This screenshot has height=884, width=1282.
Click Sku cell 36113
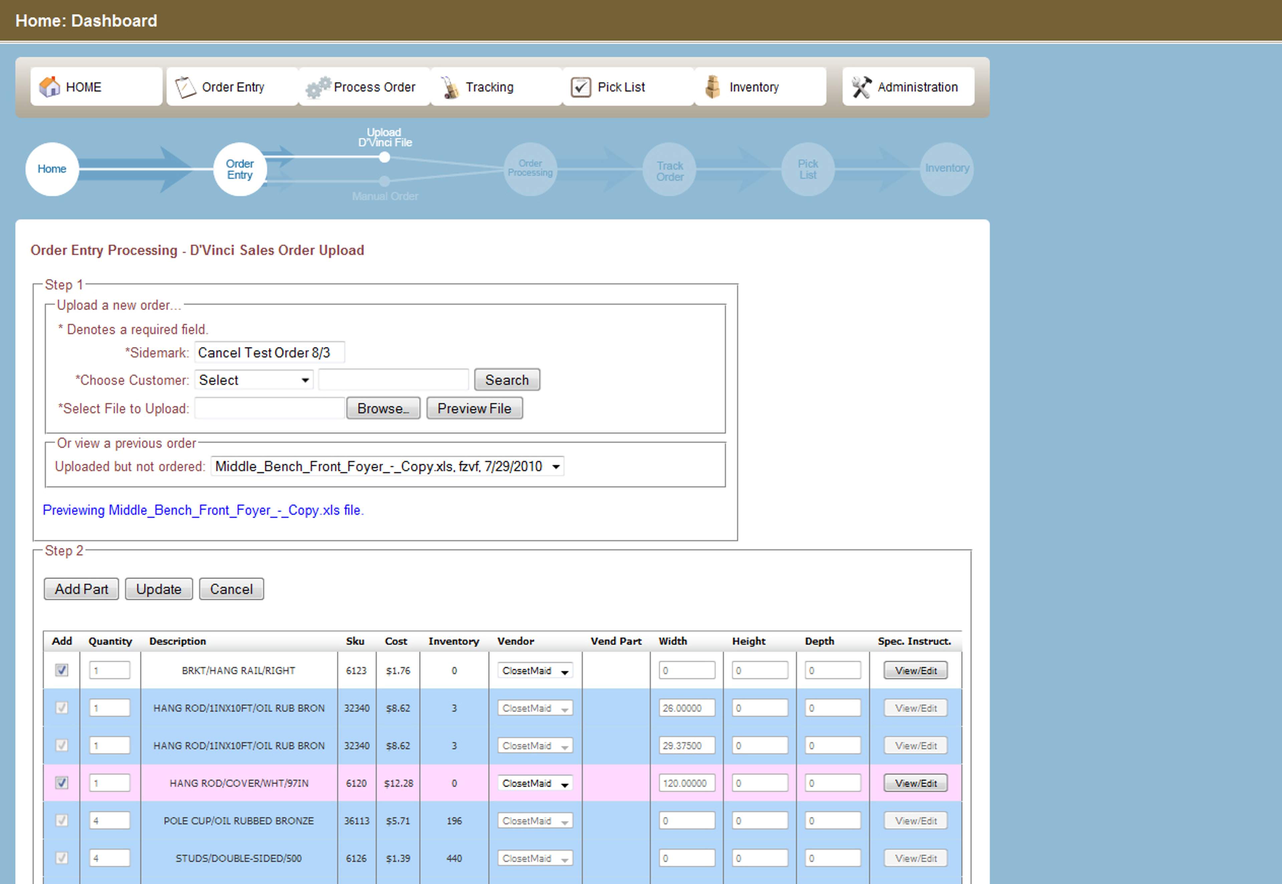click(357, 821)
